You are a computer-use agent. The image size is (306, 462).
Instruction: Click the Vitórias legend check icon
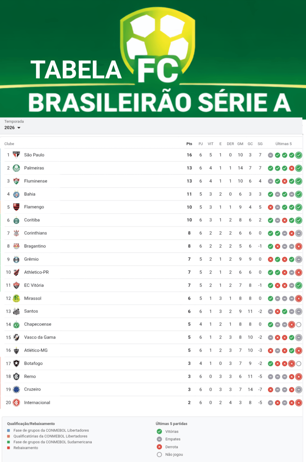coord(159,431)
